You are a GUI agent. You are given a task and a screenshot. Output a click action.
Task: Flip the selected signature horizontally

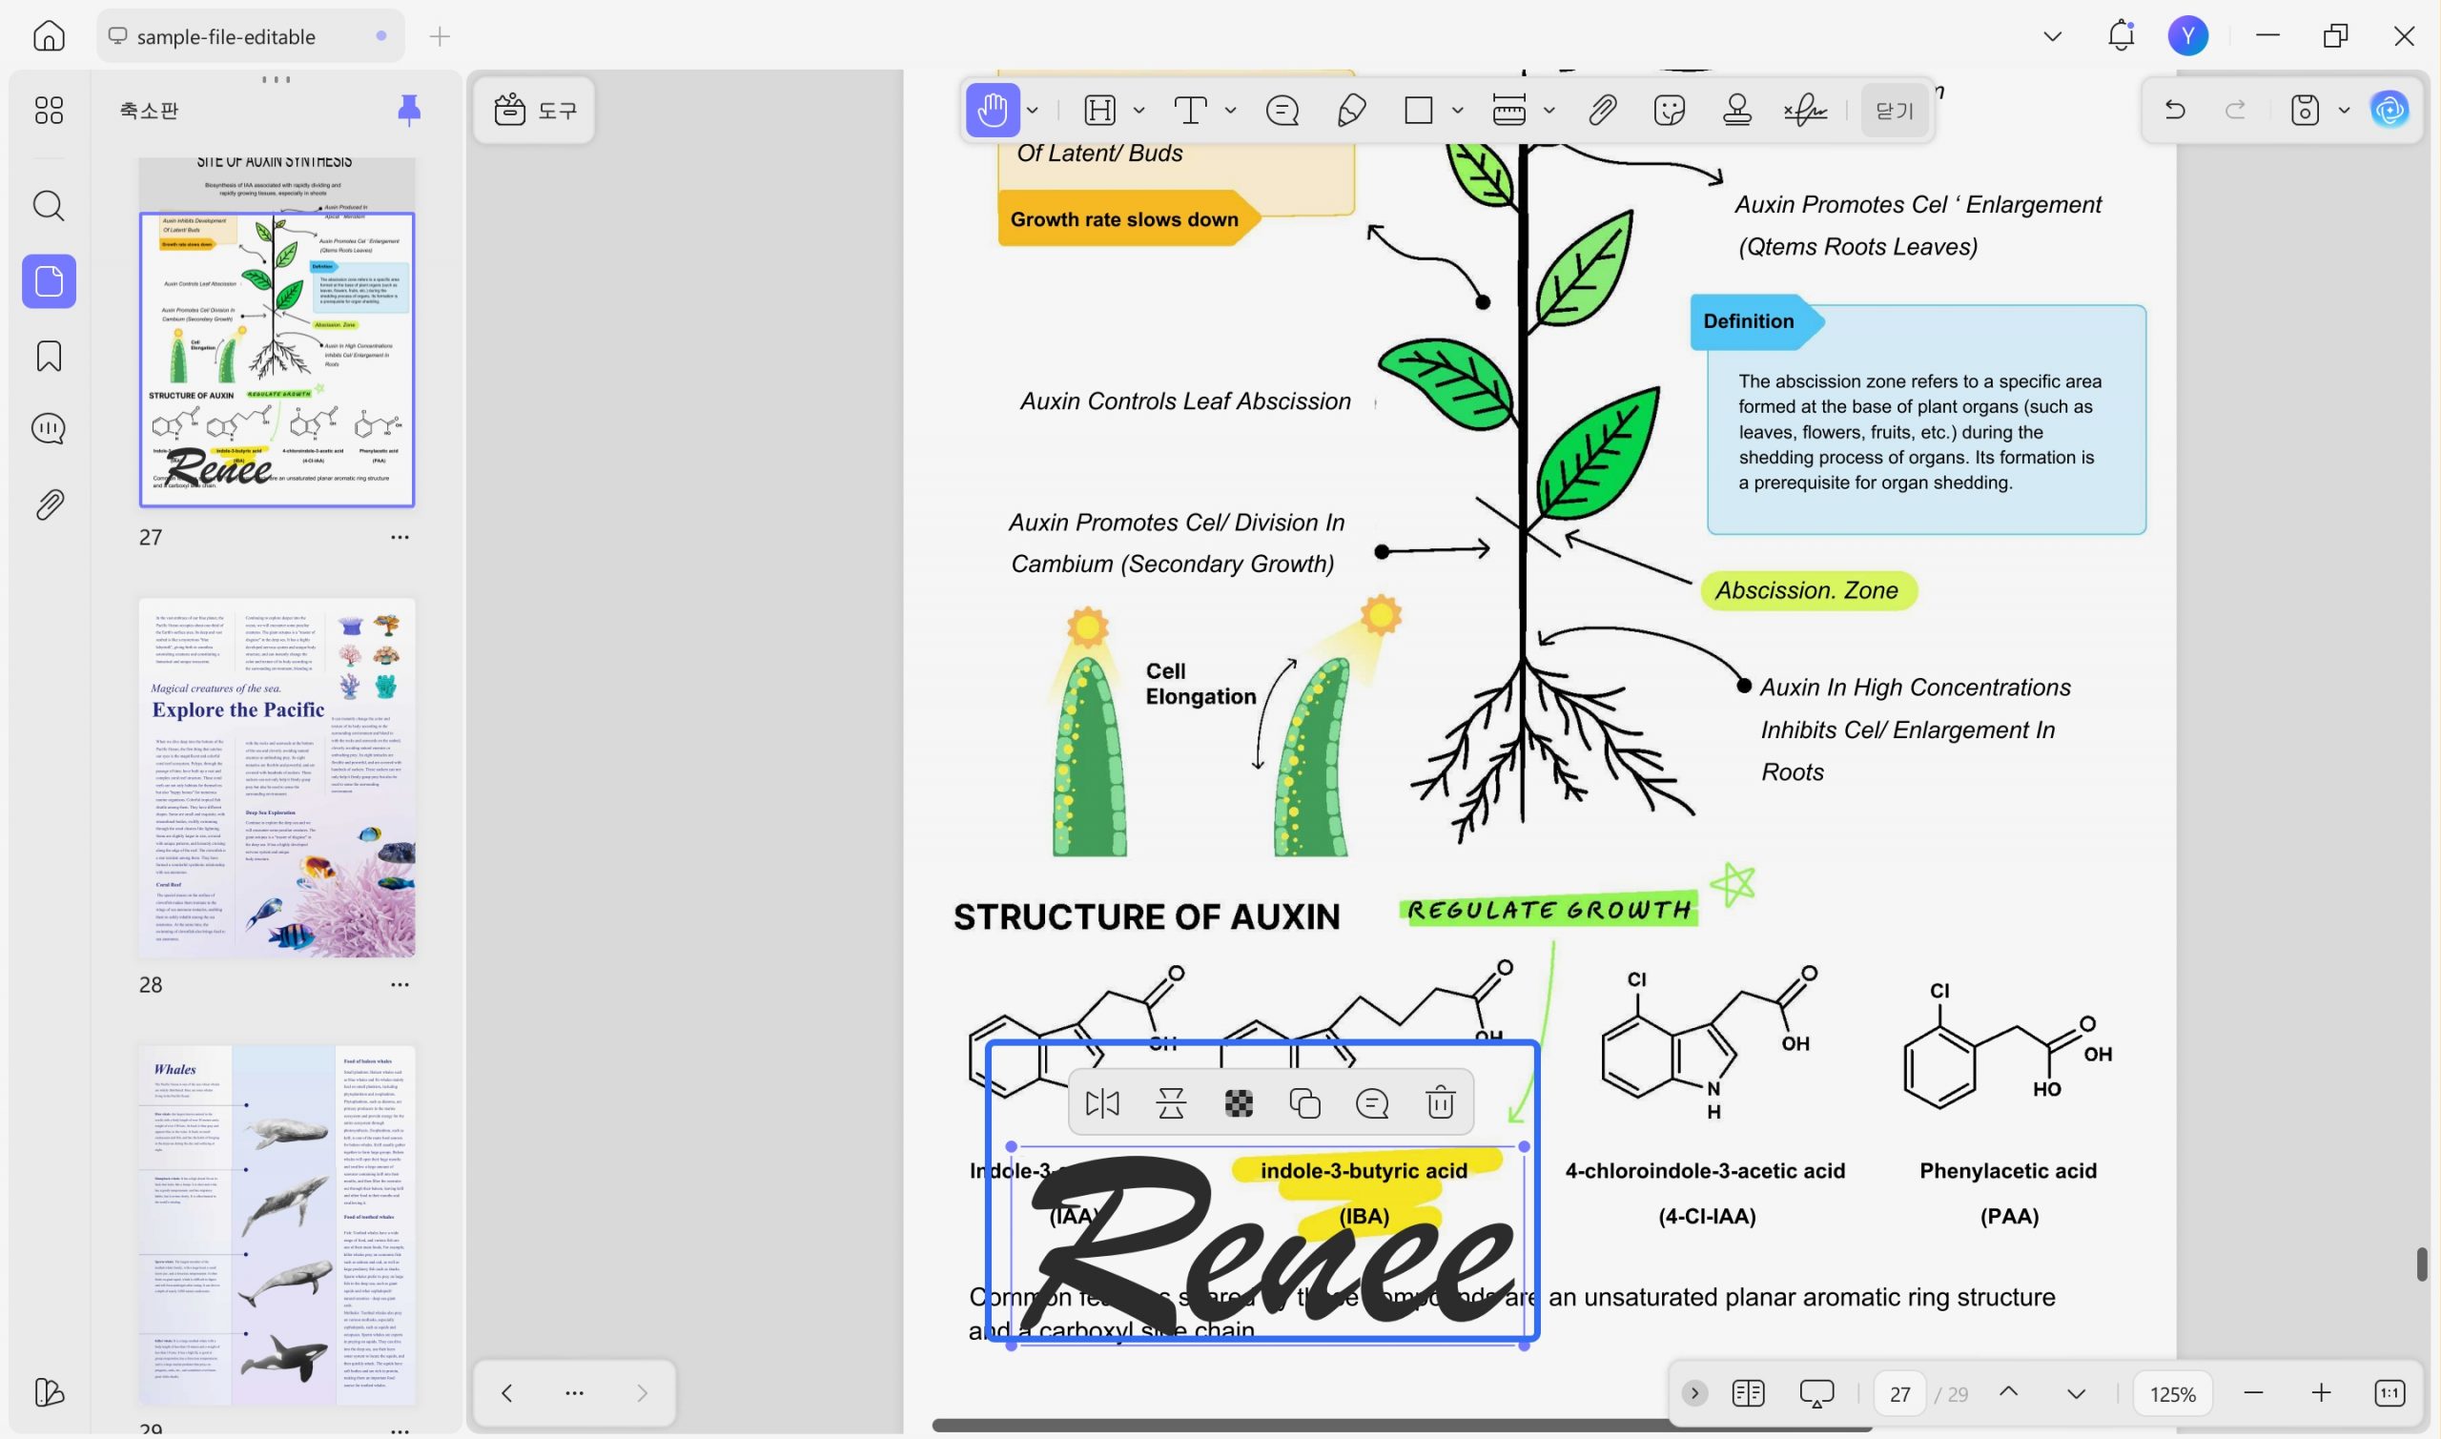(x=1102, y=1102)
